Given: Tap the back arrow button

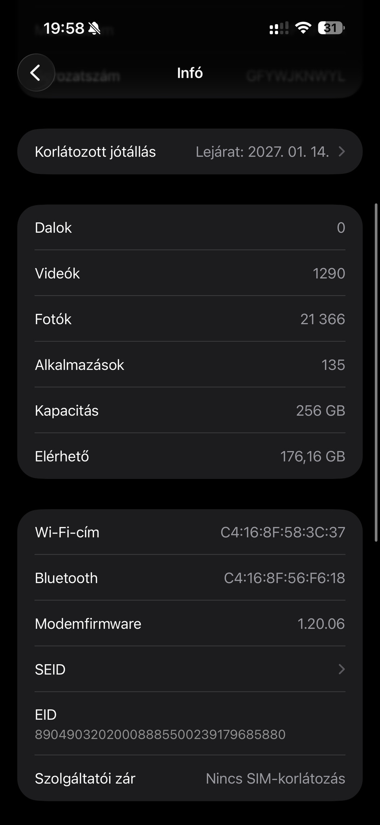Looking at the screenshot, I should tap(36, 73).
